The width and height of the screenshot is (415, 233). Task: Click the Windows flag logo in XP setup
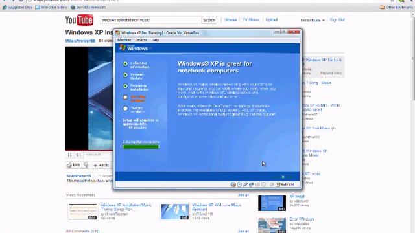(x=123, y=47)
